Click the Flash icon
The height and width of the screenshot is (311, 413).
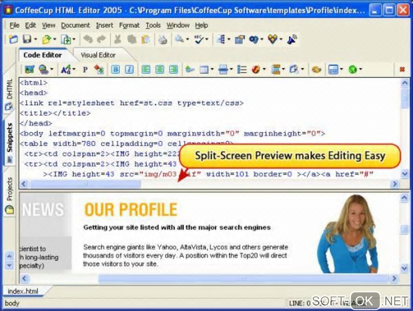[256, 70]
